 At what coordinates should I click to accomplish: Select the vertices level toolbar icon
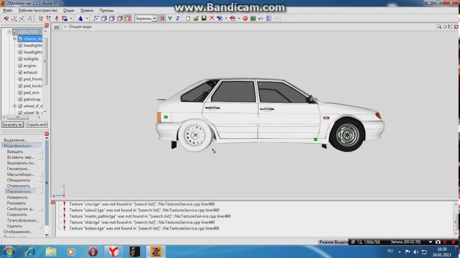pos(96,18)
